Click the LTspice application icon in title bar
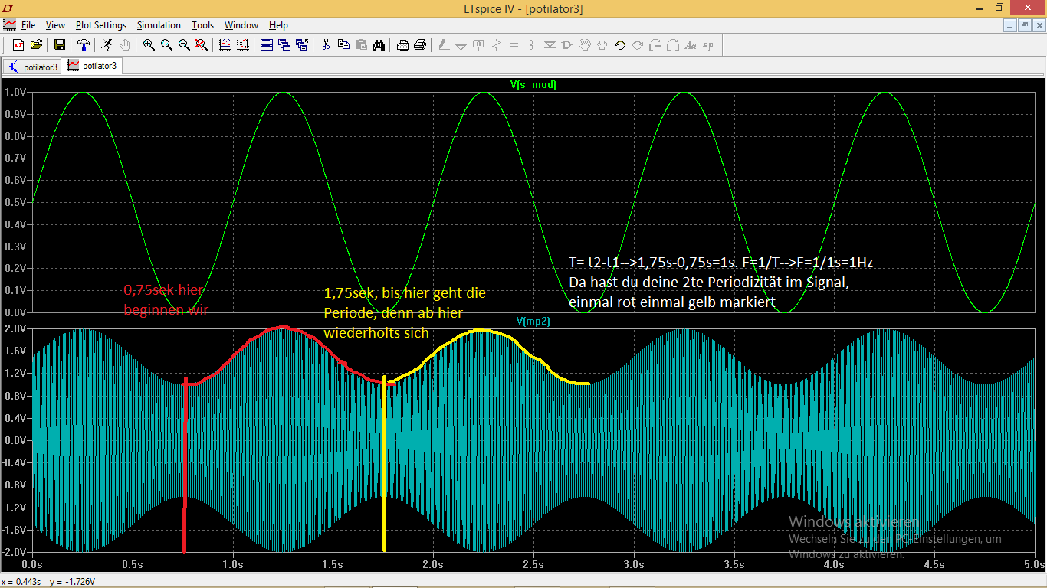 click(x=8, y=8)
